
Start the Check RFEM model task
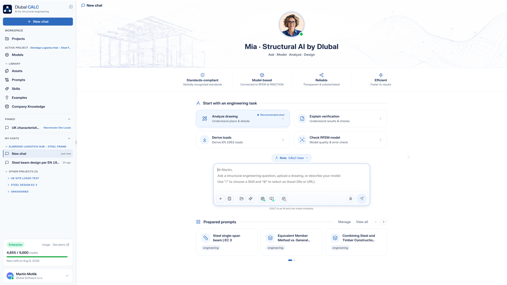click(x=340, y=140)
